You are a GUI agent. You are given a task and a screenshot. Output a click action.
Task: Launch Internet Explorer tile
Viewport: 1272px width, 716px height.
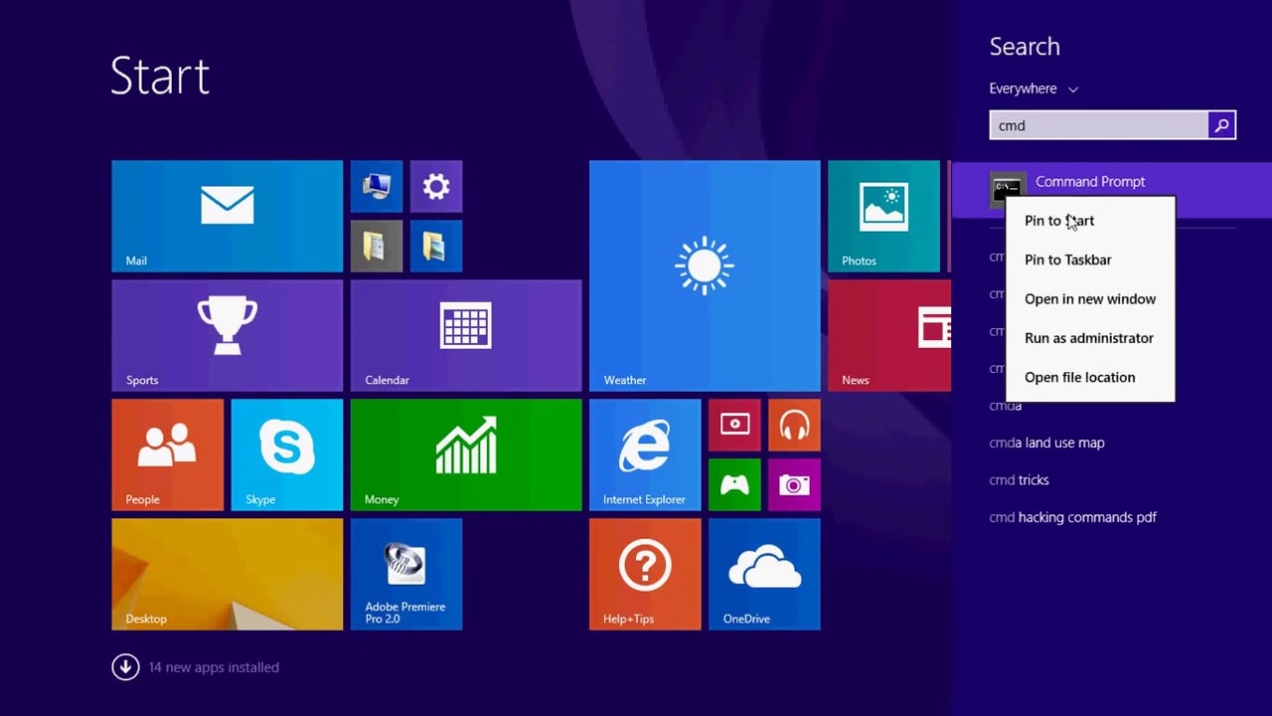point(645,454)
